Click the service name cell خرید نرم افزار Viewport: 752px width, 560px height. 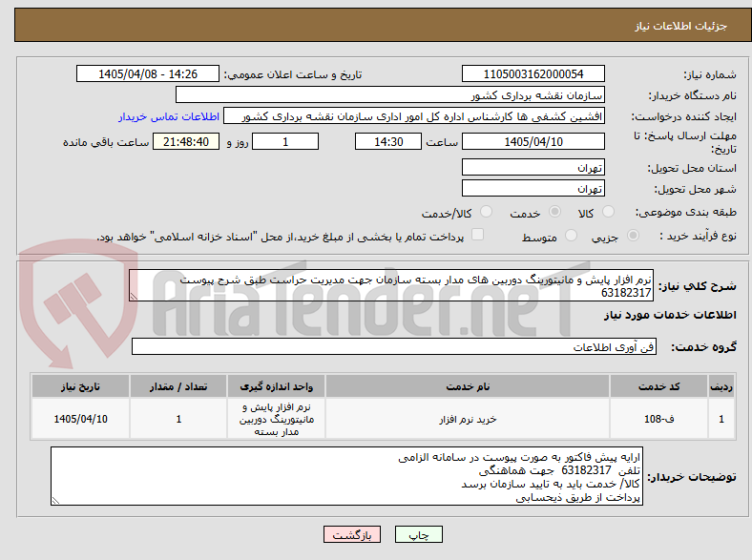468,419
